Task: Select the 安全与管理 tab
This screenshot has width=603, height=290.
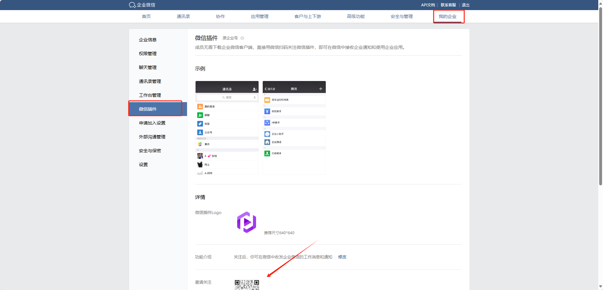Action: (401, 16)
